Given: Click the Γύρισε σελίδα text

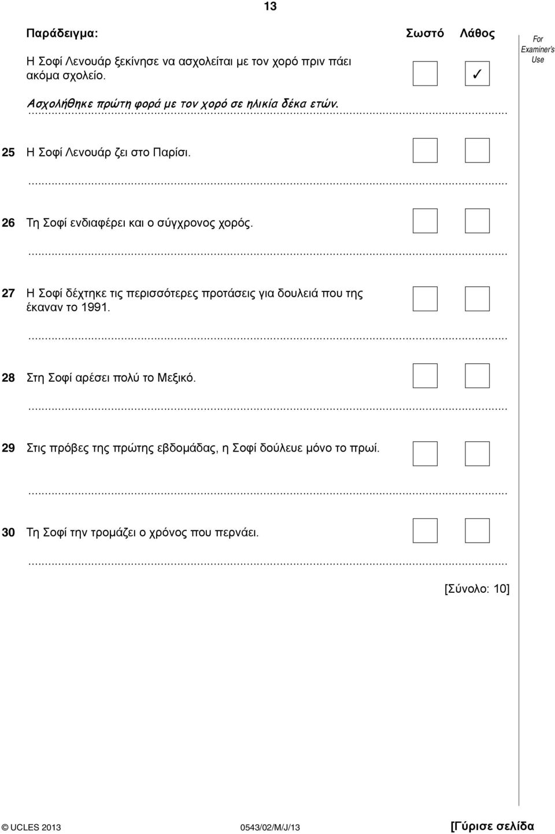Looking at the screenshot, I should pyautogui.click(x=492, y=825).
